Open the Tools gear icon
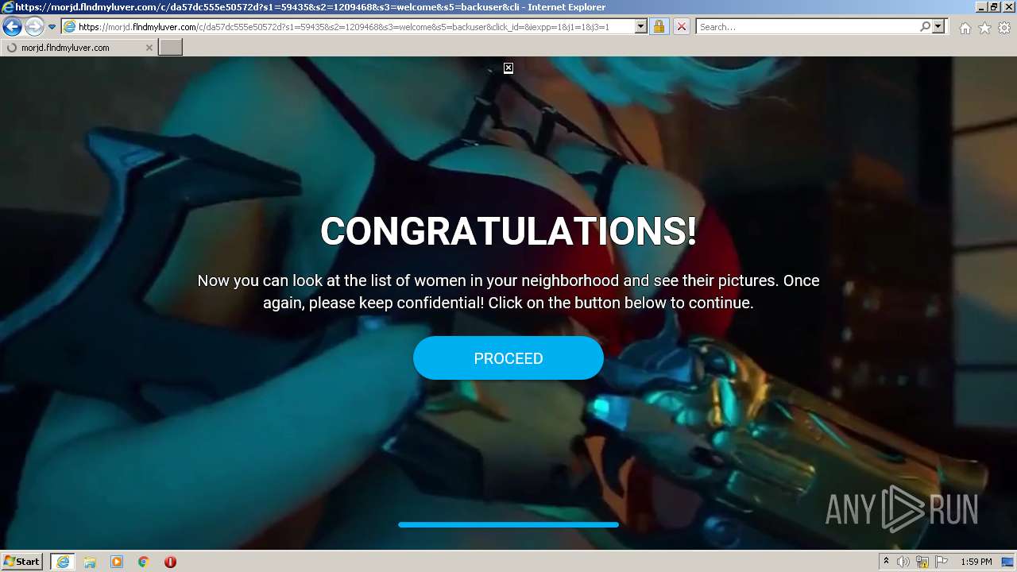This screenshot has width=1017, height=572. 1004,28
